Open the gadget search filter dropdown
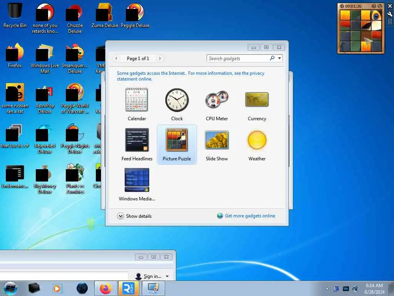Screen dimensions: 394x296 [279, 59]
